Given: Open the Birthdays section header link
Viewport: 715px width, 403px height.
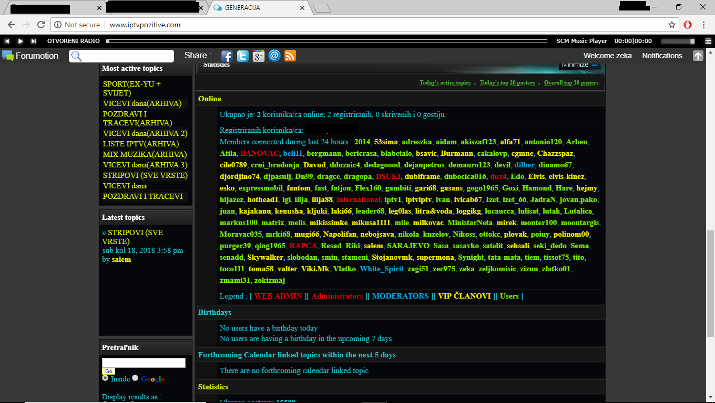Looking at the screenshot, I should point(215,312).
